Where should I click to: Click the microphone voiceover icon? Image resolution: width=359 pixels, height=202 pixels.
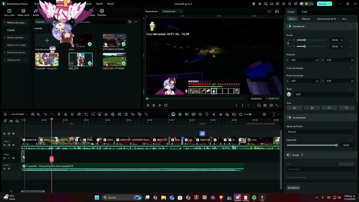point(214,114)
